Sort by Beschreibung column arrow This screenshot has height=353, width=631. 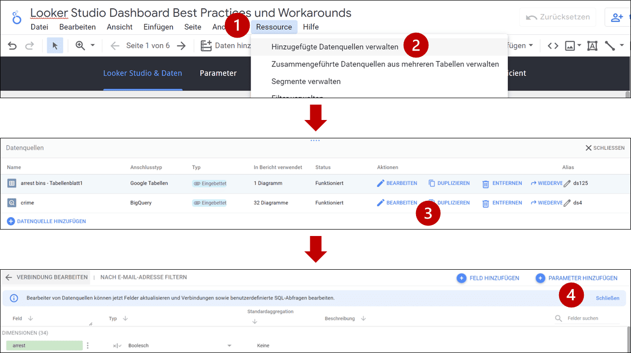click(x=363, y=318)
